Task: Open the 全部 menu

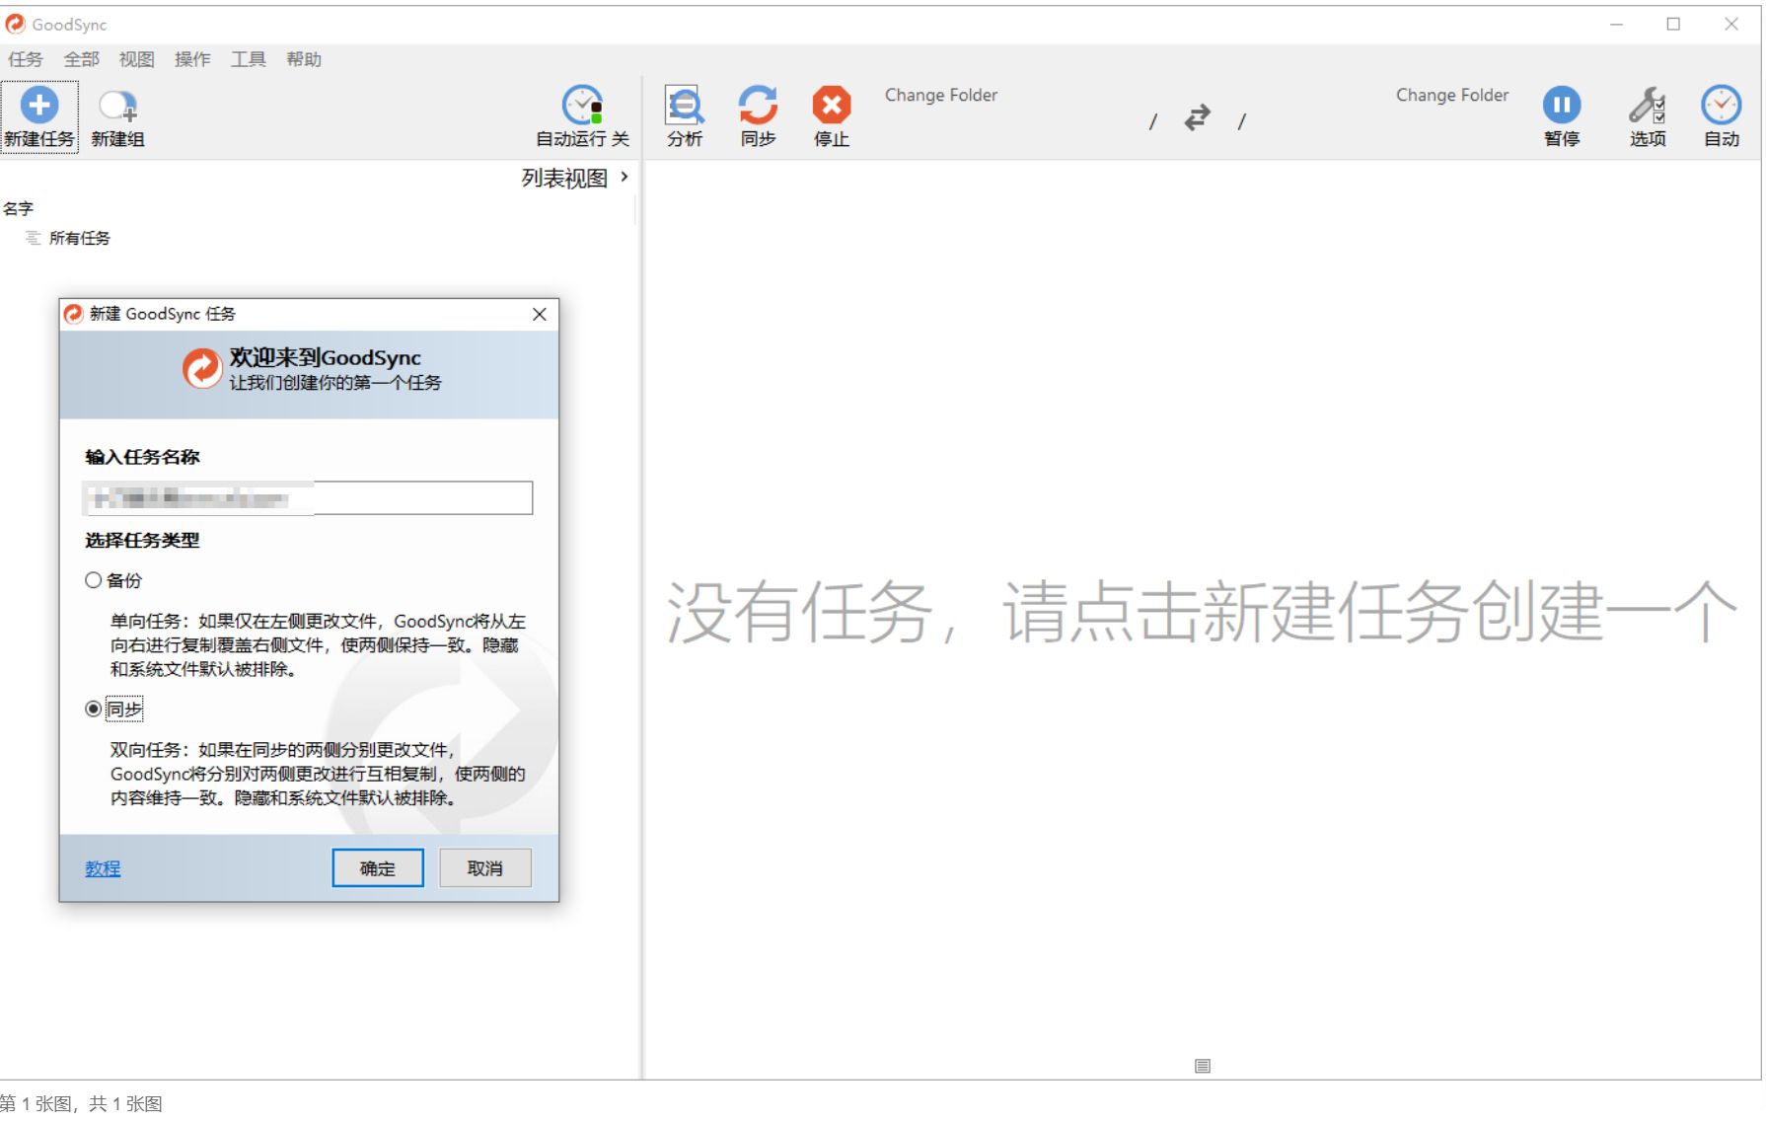Action: click(81, 59)
